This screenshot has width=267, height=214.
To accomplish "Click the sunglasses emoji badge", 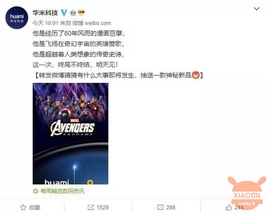I will 81,12.
